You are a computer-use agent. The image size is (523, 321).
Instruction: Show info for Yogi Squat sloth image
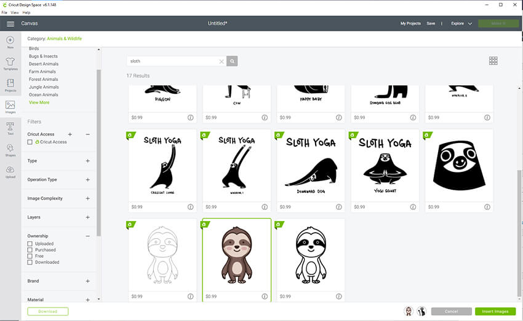(413, 207)
